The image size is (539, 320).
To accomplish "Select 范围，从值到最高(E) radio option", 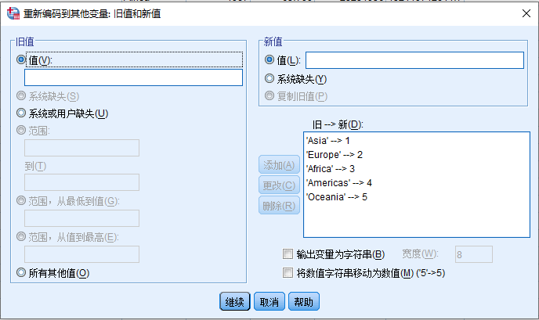I will 21,236.
